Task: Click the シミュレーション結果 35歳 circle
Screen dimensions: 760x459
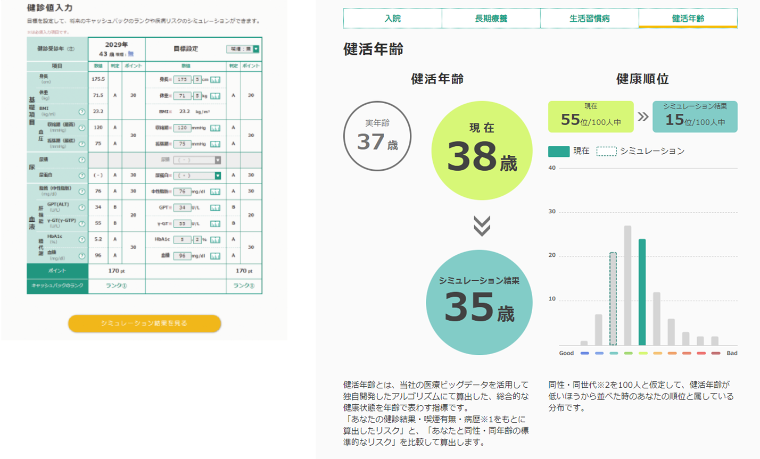Action: click(480, 302)
